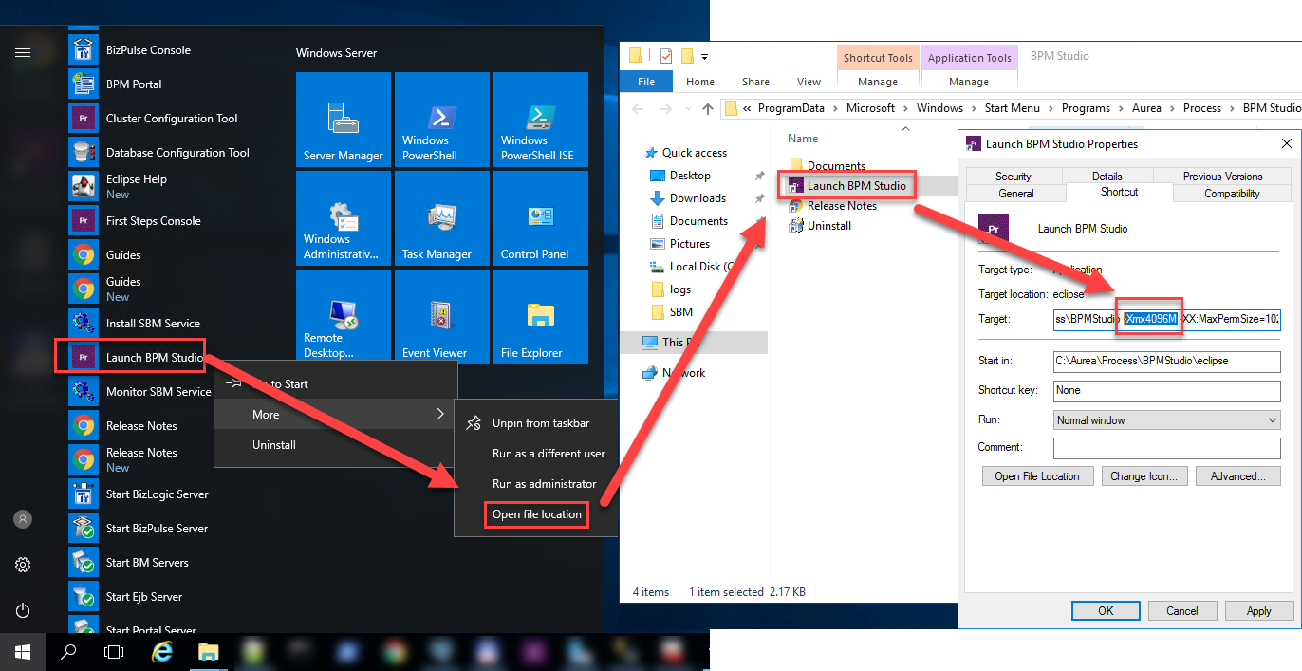The height and width of the screenshot is (671, 1302).
Task: Select Run as administrator
Action: click(536, 484)
